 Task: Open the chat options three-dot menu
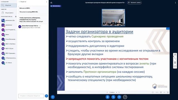pos(47,2)
